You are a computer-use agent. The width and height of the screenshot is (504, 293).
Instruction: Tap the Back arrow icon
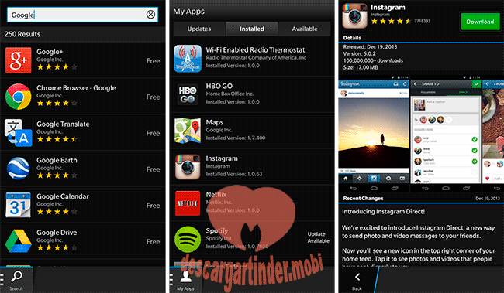[x=357, y=277]
